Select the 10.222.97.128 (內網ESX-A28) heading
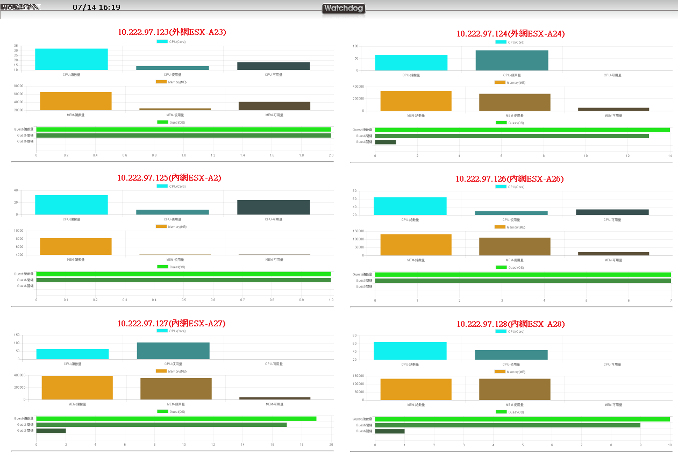The width and height of the screenshot is (678, 457). [511, 324]
